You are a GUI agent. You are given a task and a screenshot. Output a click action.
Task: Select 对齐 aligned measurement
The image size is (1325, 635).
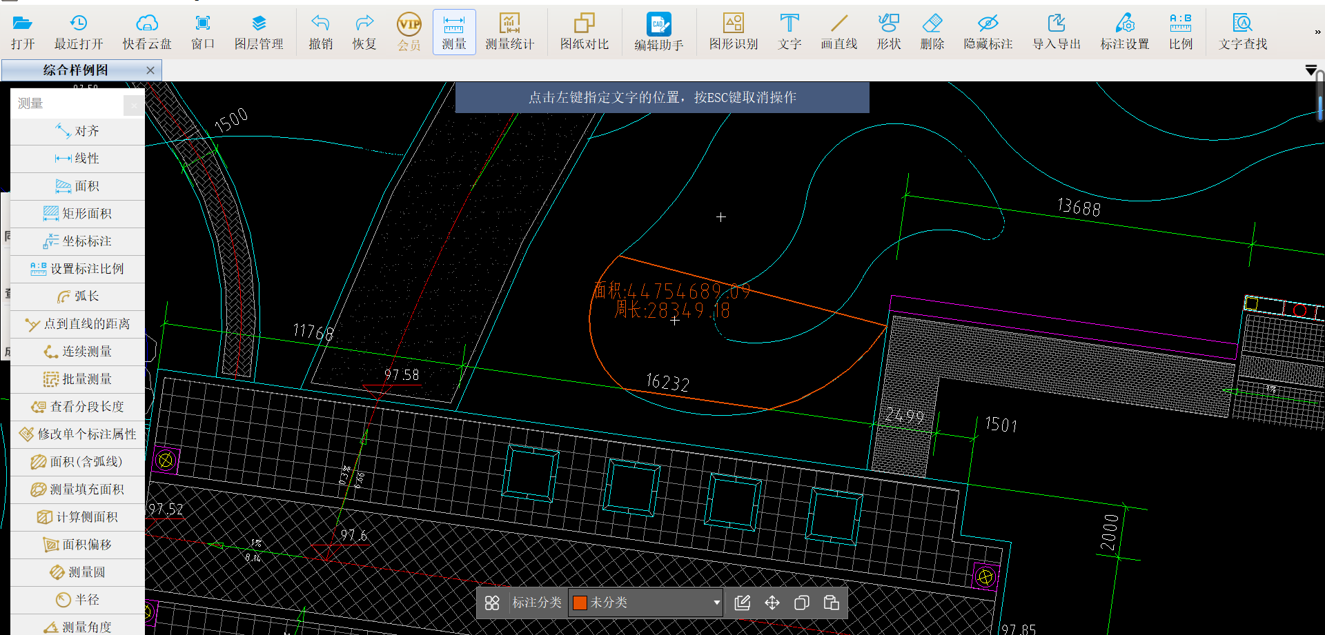point(77,131)
